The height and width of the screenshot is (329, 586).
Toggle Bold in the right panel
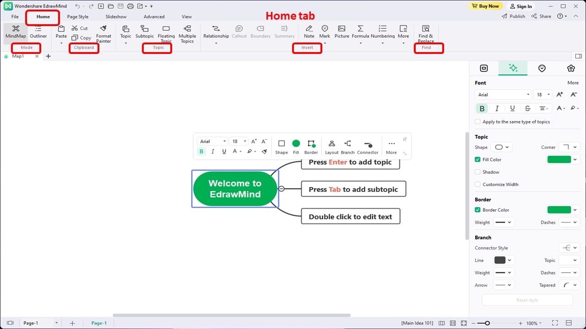(482, 108)
